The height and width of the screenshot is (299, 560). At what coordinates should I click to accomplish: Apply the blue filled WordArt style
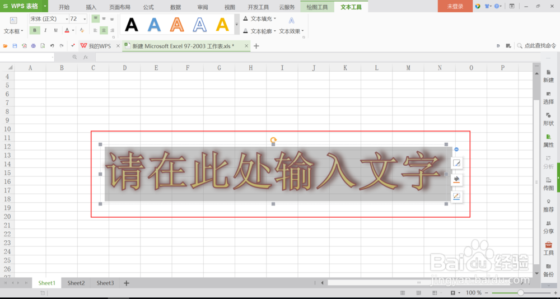pos(154,24)
